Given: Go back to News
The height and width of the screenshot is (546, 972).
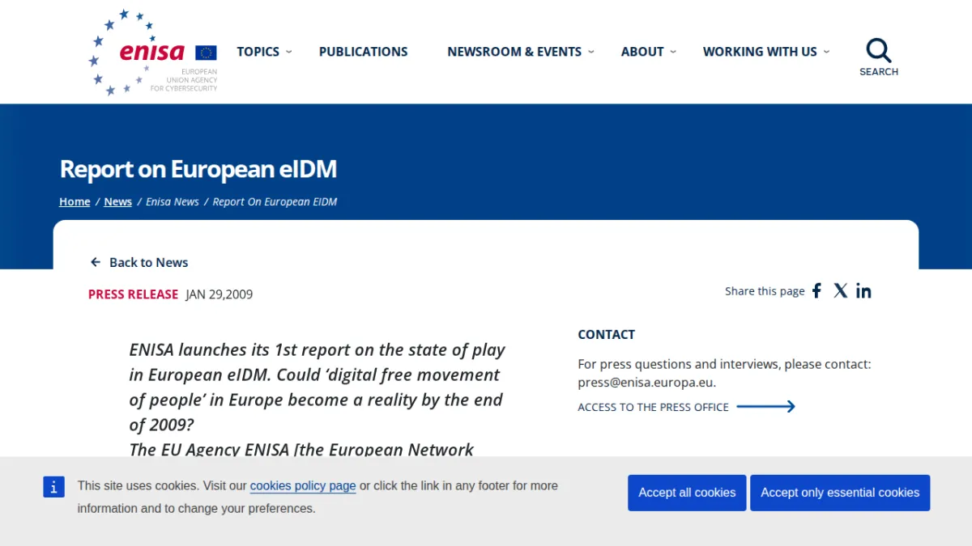Looking at the screenshot, I should point(148,262).
